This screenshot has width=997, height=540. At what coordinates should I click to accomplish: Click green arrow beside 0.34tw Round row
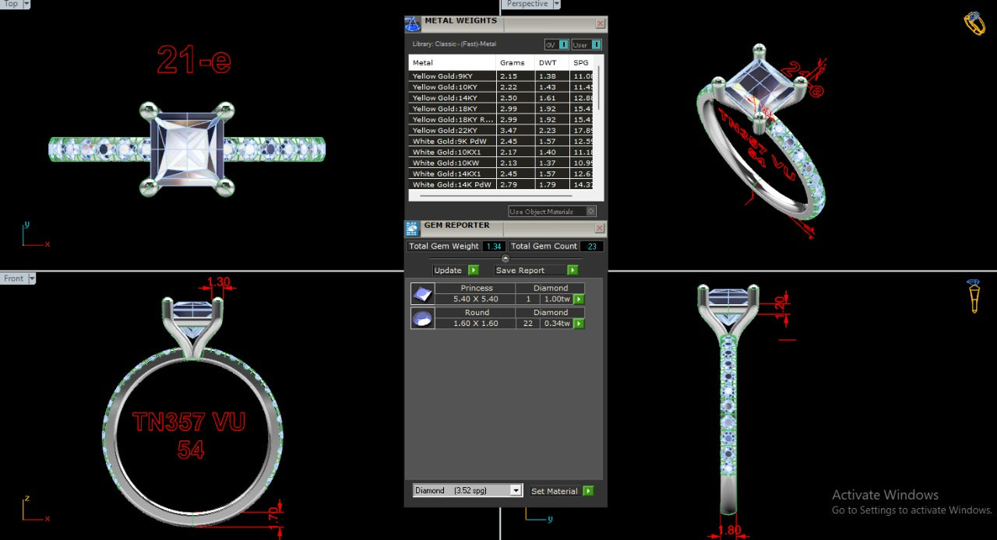tap(579, 323)
